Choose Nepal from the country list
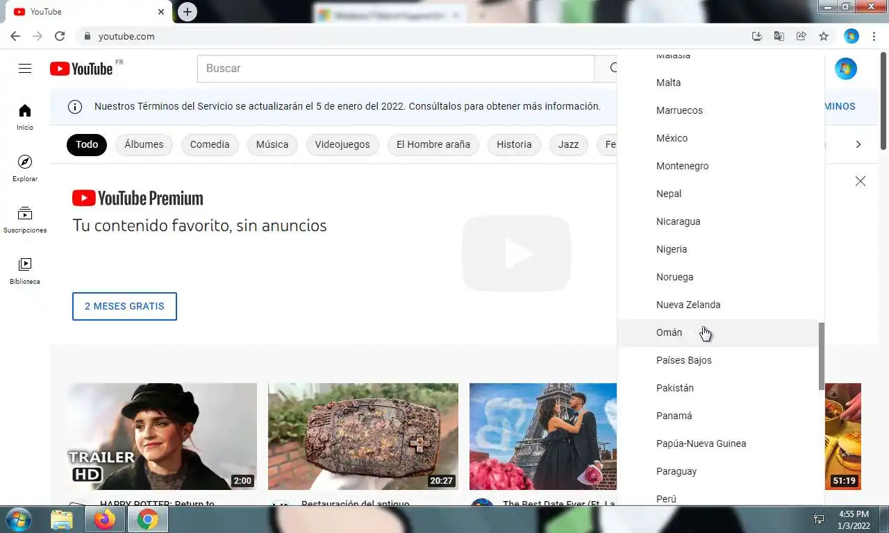889x533 pixels. (x=717, y=194)
